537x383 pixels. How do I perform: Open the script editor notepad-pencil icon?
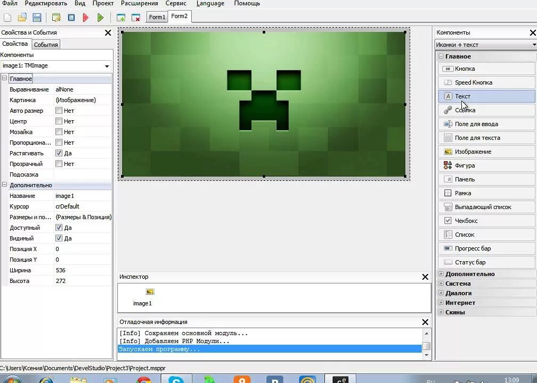pos(56,18)
